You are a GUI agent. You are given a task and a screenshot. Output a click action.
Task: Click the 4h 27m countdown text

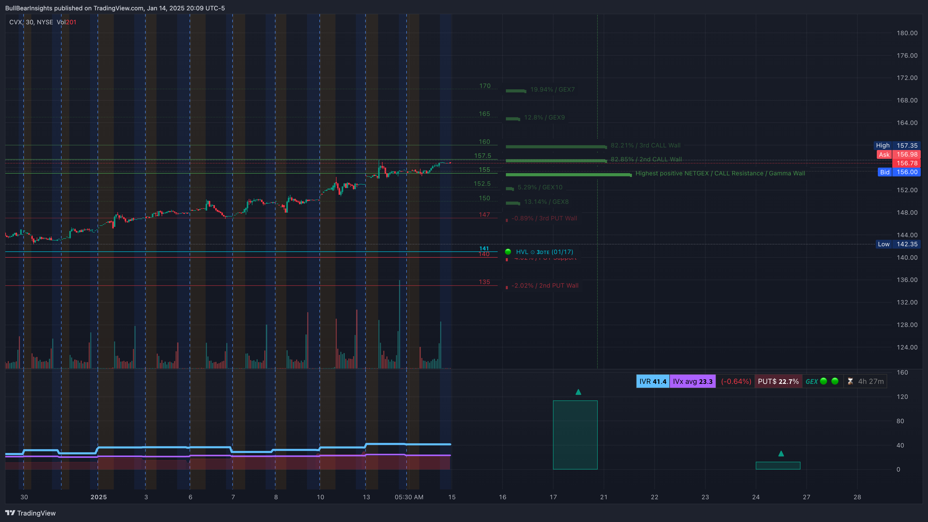(x=871, y=381)
